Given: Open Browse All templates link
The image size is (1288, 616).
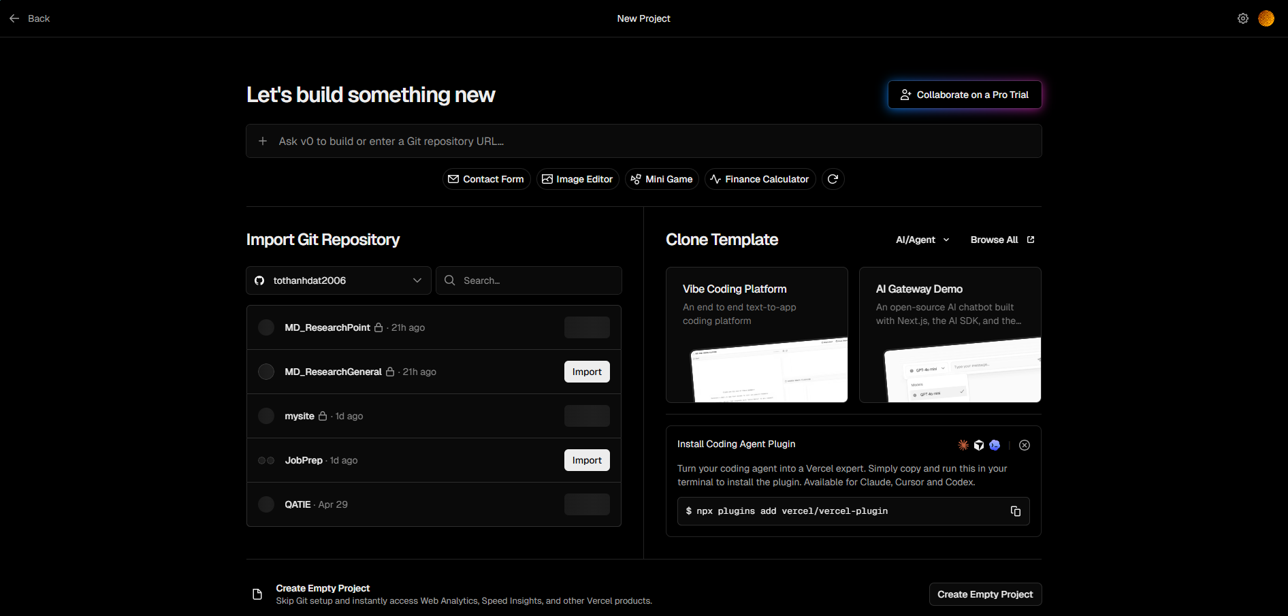Looking at the screenshot, I should (x=1002, y=240).
